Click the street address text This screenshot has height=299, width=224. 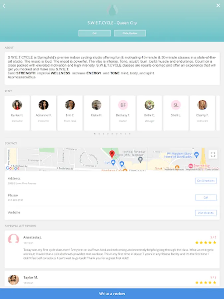pos(22,183)
